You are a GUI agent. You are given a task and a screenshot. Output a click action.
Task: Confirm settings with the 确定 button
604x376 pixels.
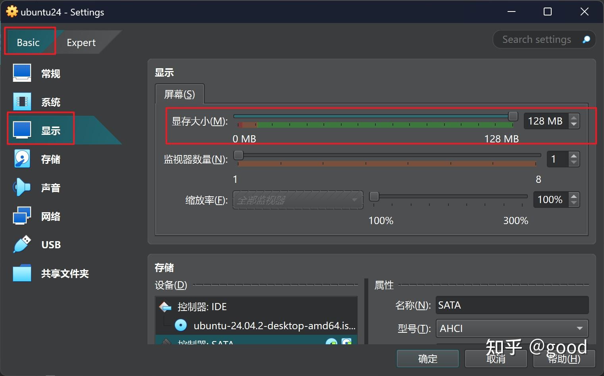(x=427, y=358)
